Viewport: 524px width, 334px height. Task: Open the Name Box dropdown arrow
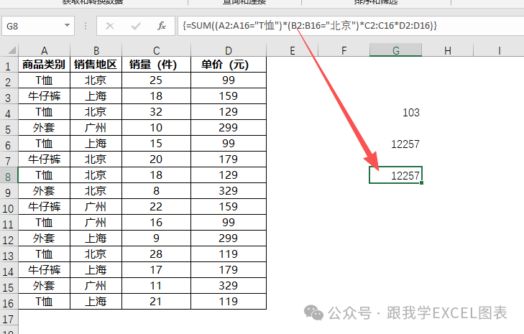(x=67, y=25)
